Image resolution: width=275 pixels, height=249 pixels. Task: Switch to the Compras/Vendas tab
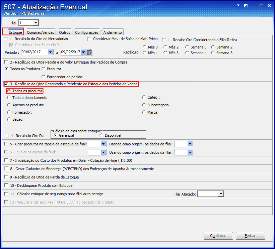pos(40,32)
